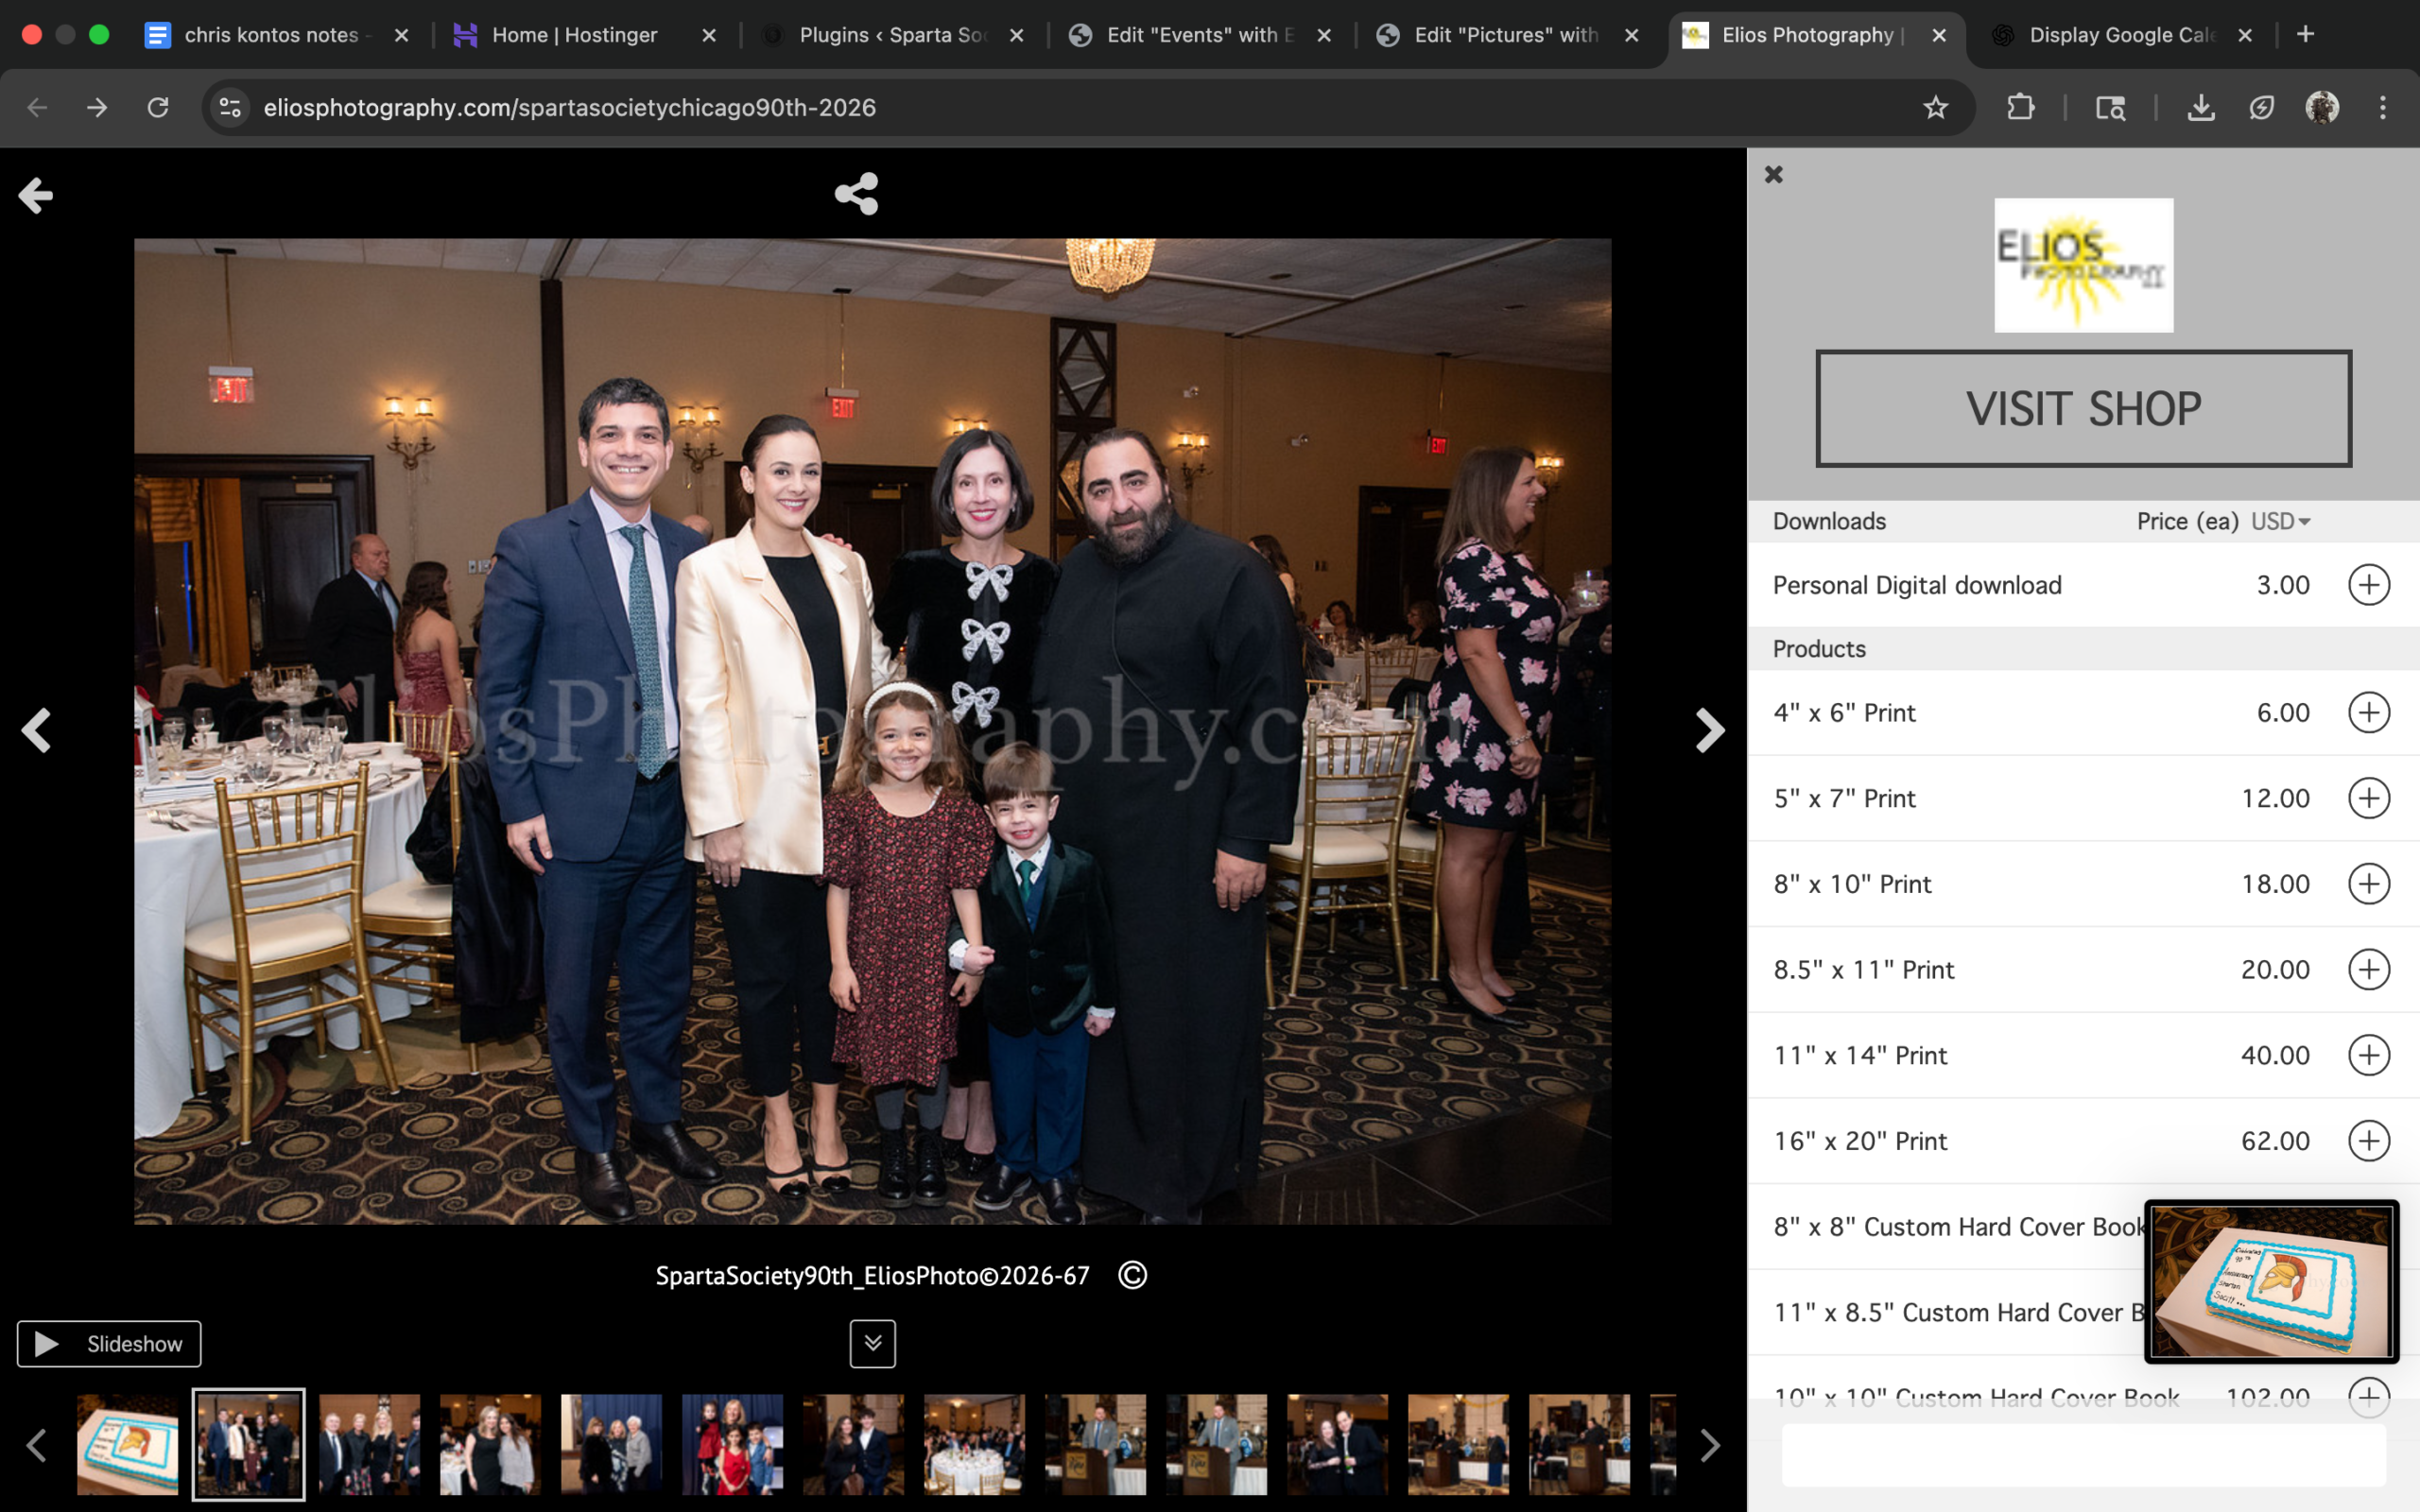Open the USD currency dropdown

click(2280, 521)
